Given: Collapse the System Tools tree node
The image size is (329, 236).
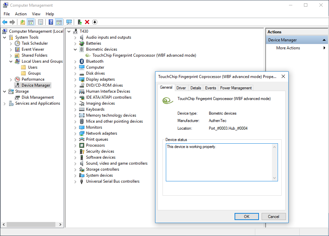Looking at the screenshot, I should click(x=5, y=38).
